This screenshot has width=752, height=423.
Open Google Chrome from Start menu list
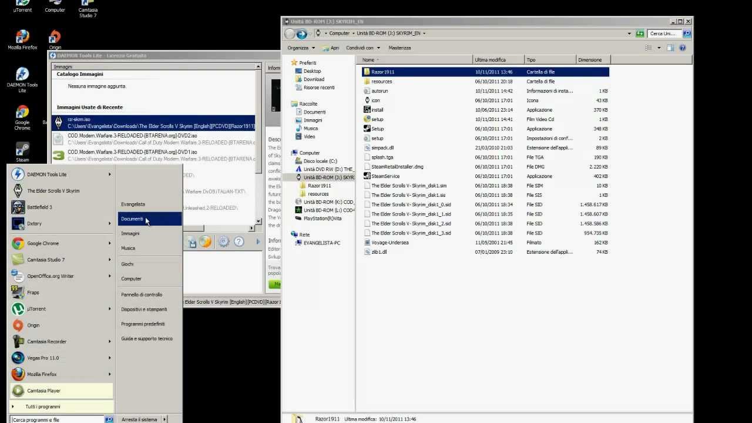point(61,243)
